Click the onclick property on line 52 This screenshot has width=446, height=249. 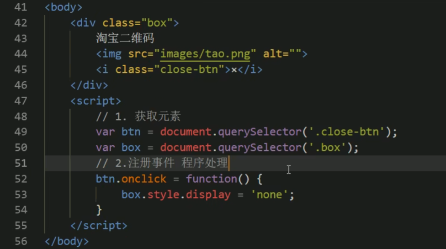point(144,179)
